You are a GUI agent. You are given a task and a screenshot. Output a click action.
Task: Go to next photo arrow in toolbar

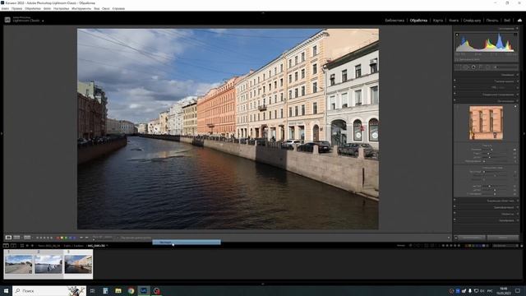pyautogui.click(x=86, y=238)
